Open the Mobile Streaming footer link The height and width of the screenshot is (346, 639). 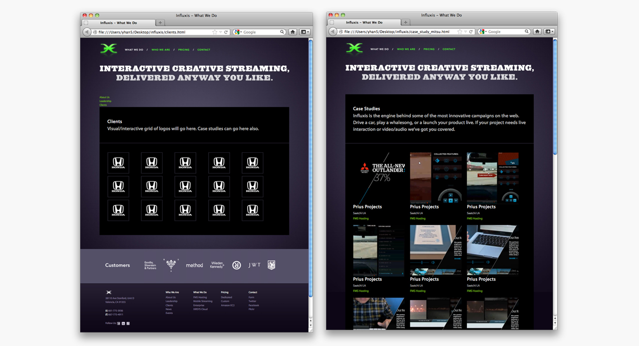point(203,301)
